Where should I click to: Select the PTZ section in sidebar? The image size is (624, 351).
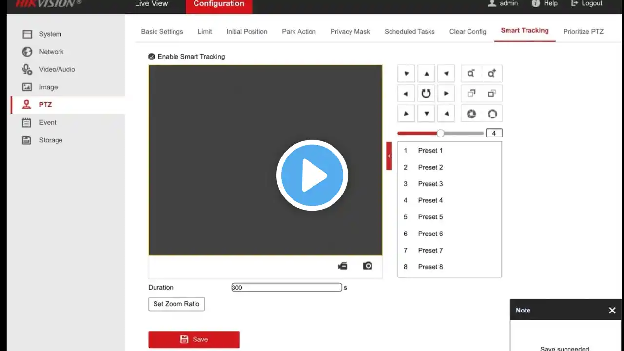tap(67, 105)
